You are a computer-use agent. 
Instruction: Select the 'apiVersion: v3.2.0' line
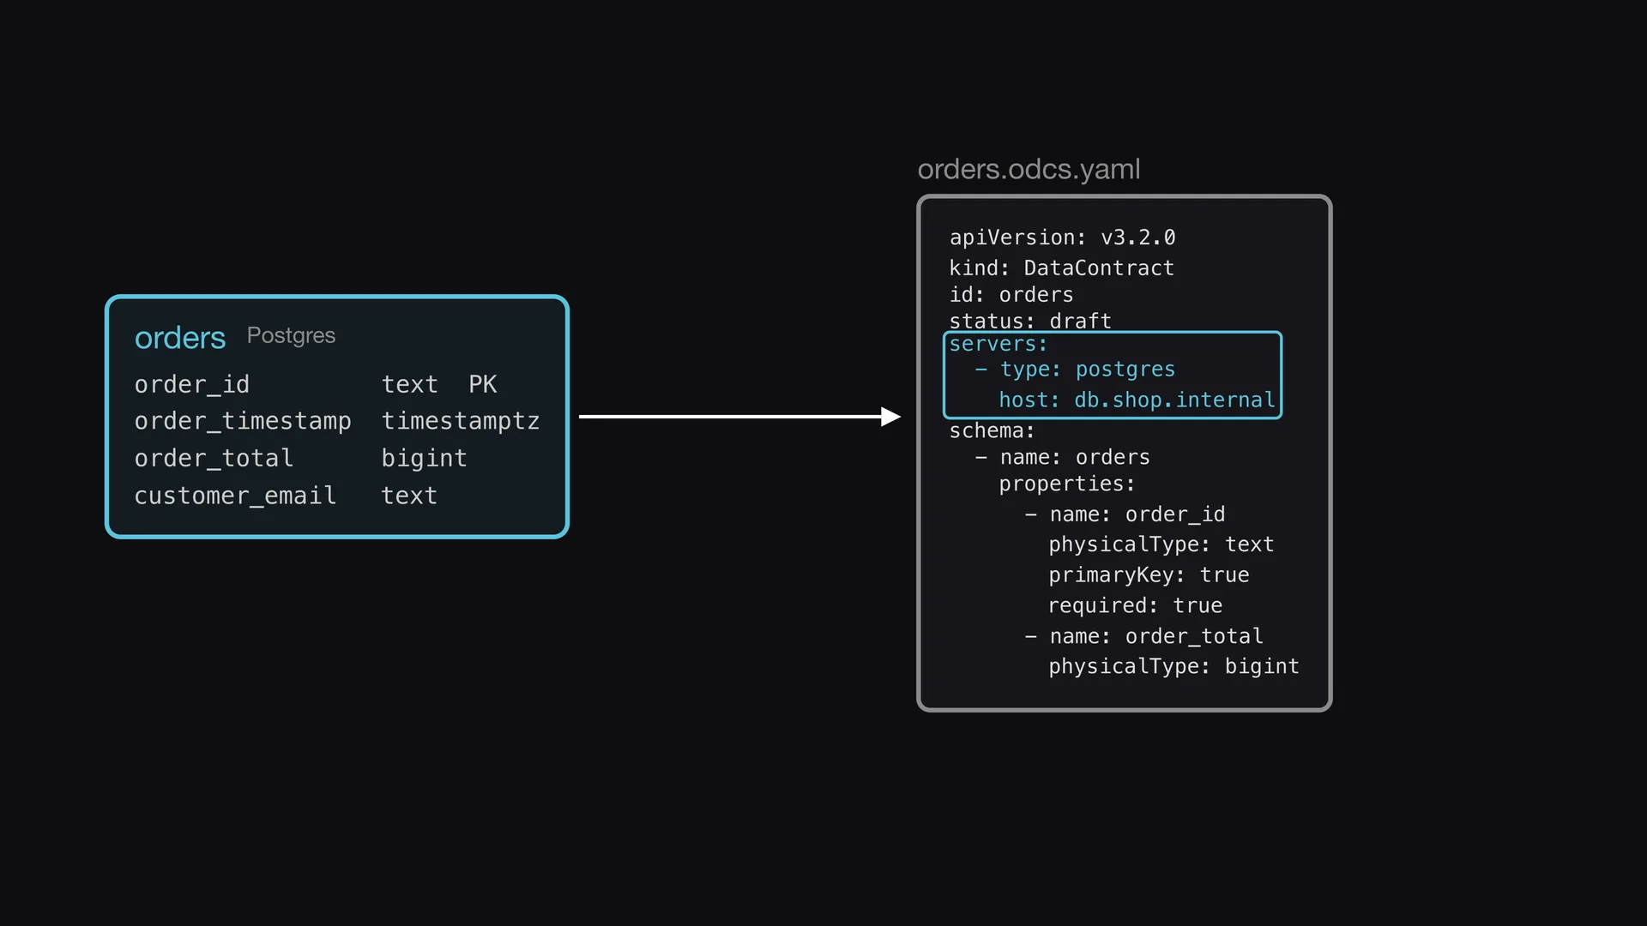point(1062,238)
